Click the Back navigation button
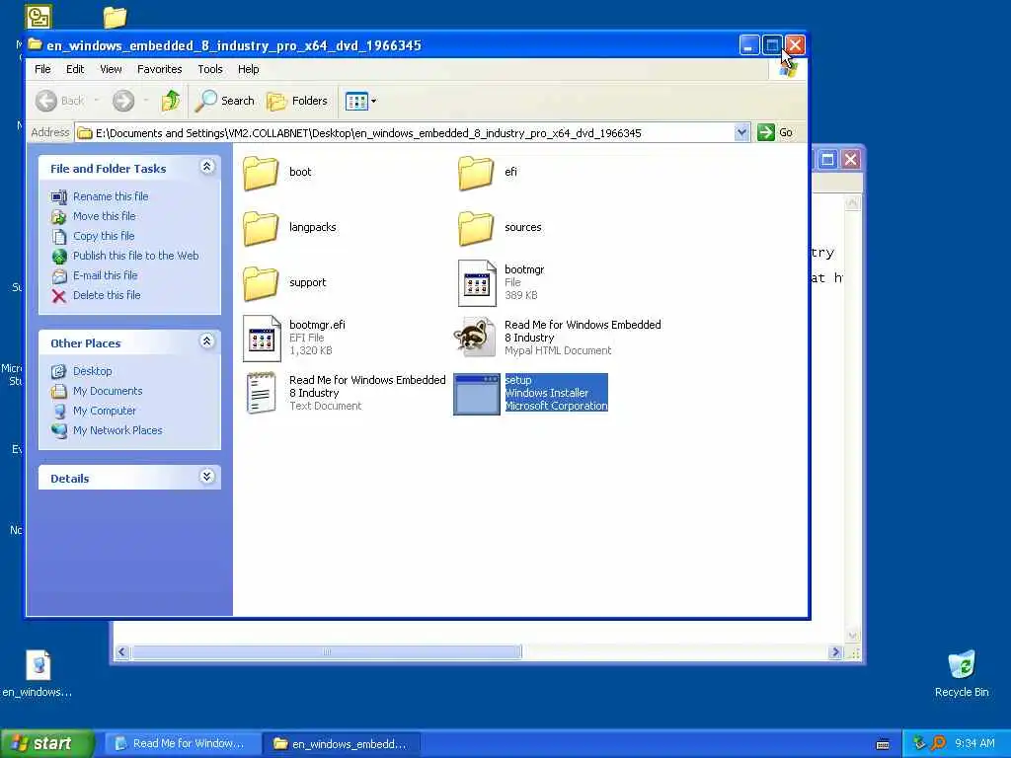The image size is (1011, 758). 60,101
